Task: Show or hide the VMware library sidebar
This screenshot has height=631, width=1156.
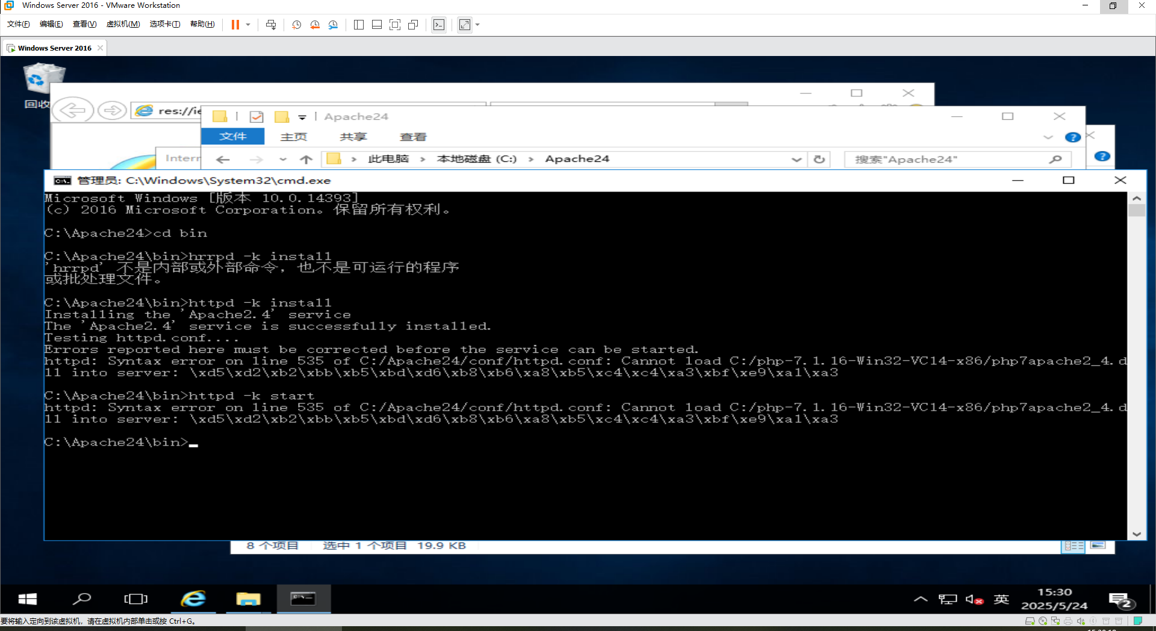Action: pos(359,25)
